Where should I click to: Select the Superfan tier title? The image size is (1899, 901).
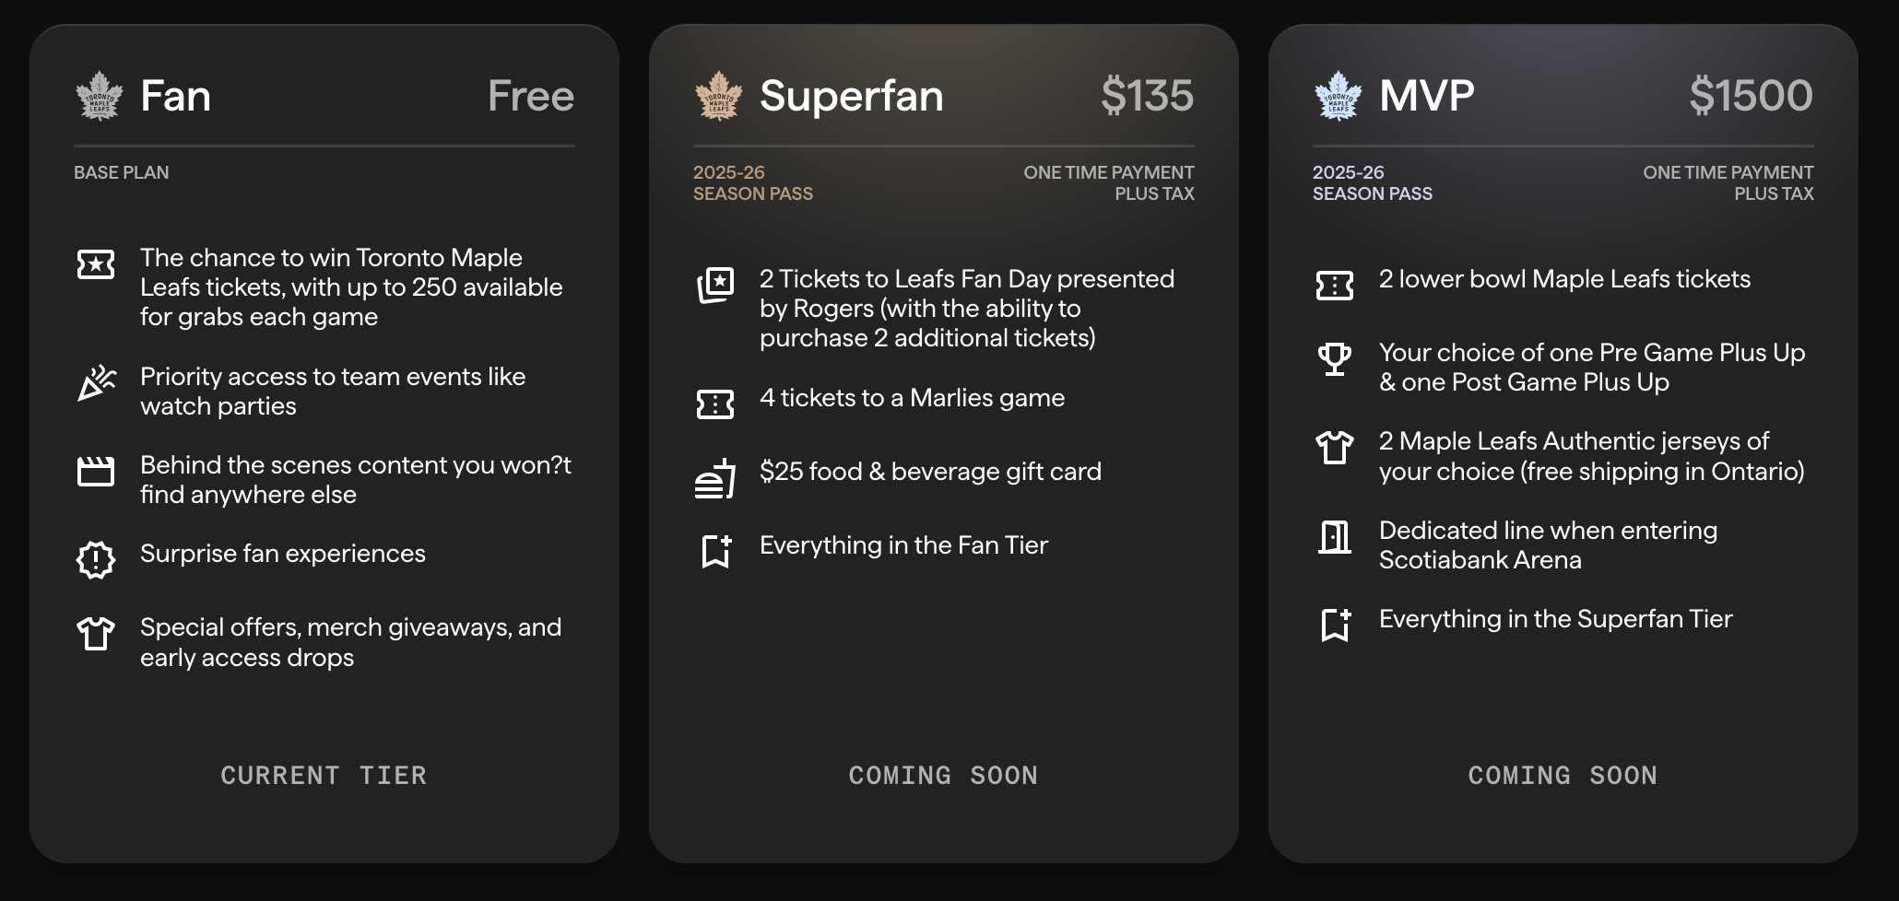coord(851,96)
